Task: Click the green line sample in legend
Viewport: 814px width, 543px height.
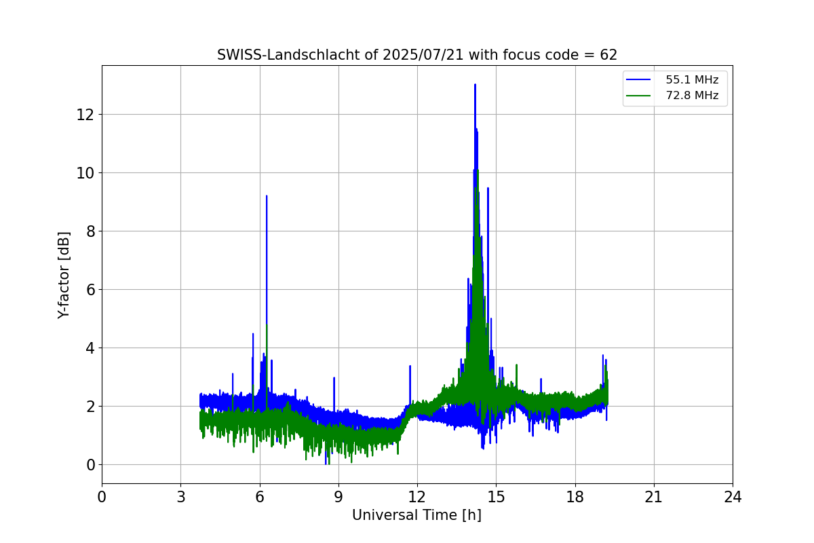Action: tap(640, 96)
